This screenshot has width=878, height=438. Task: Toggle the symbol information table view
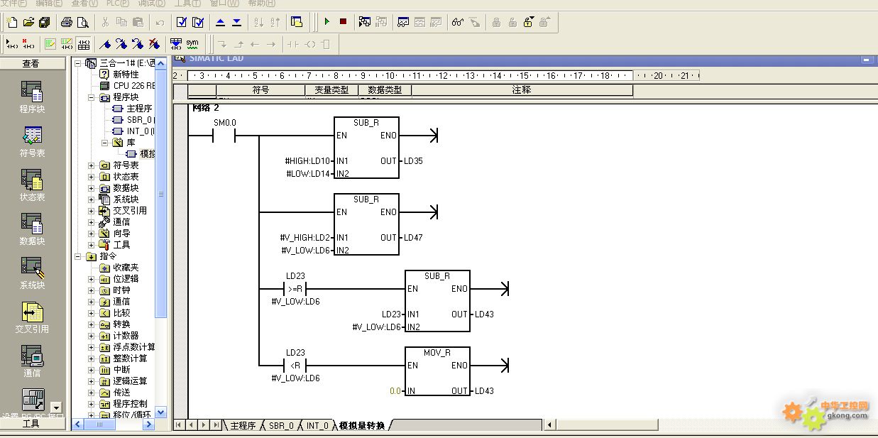[83, 44]
